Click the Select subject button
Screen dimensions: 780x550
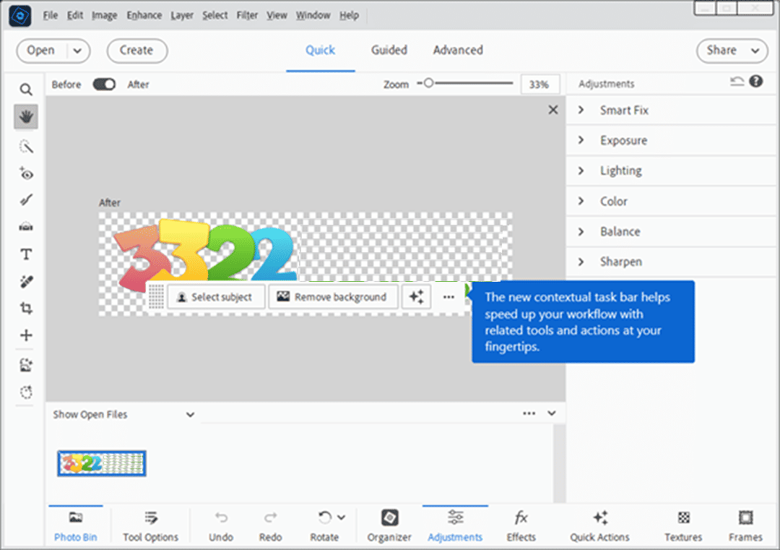[x=216, y=296]
